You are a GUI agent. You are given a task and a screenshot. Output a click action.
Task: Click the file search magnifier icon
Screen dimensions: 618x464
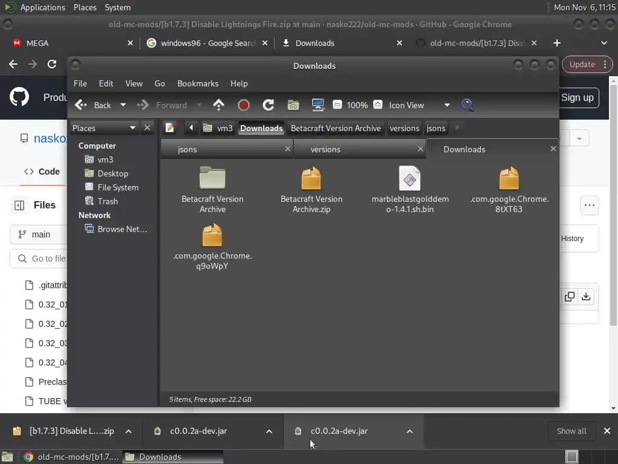[467, 105]
